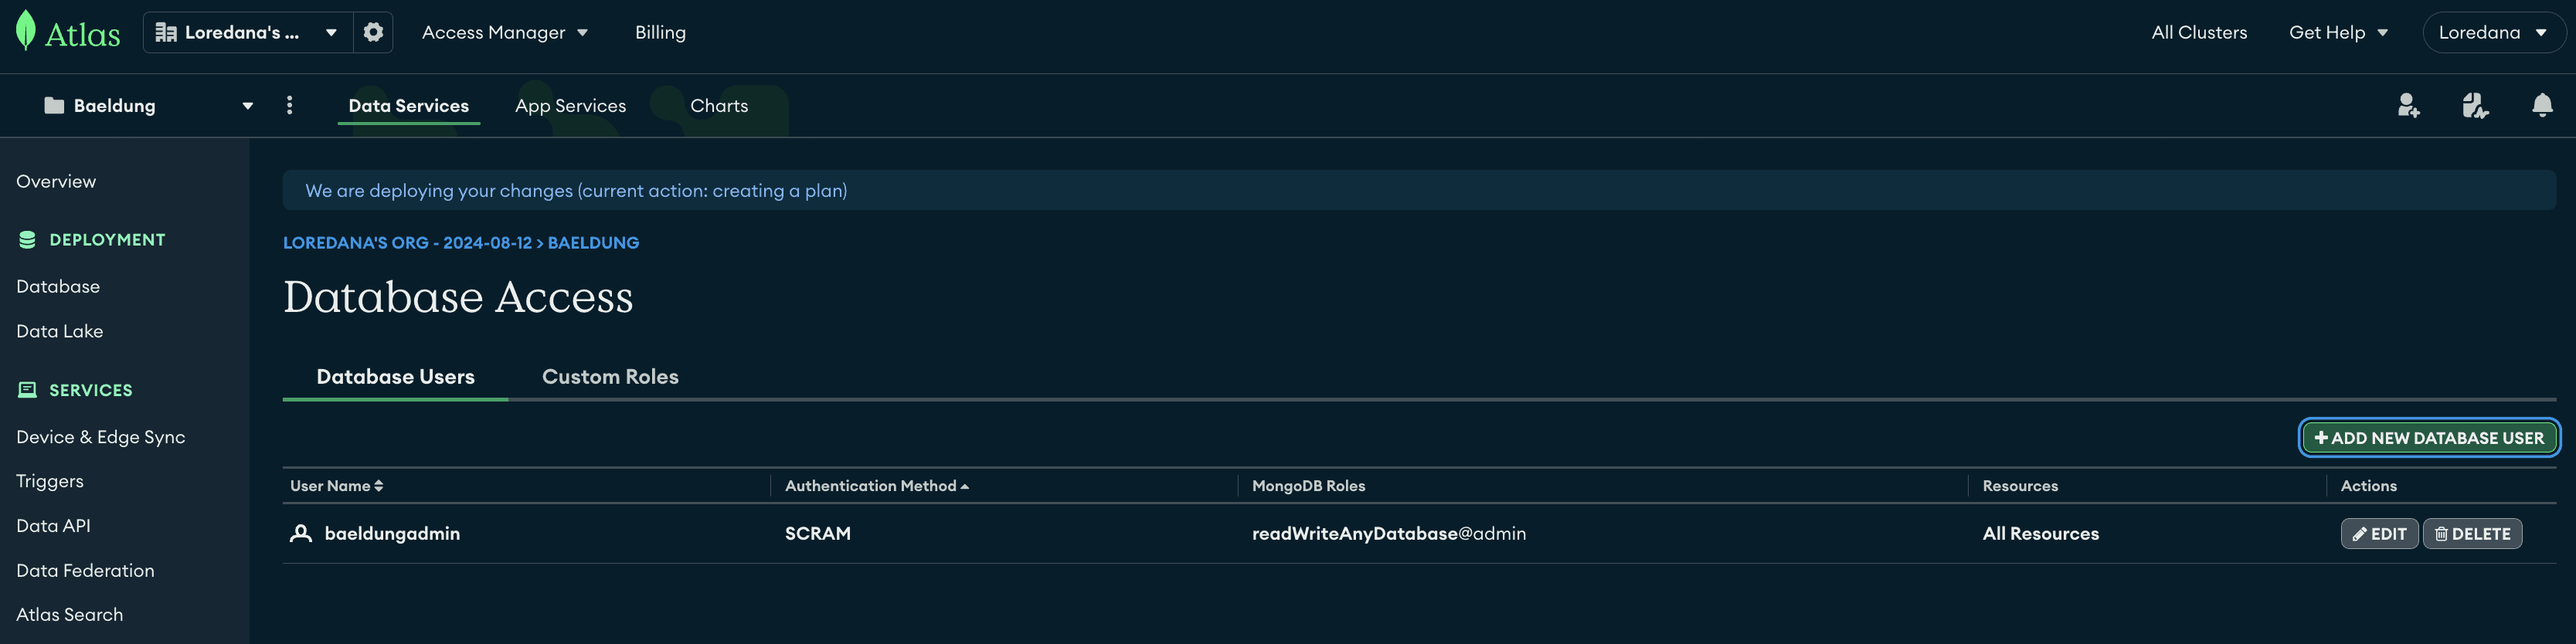
Task: Open the Loredana account menu
Action: 2493,32
